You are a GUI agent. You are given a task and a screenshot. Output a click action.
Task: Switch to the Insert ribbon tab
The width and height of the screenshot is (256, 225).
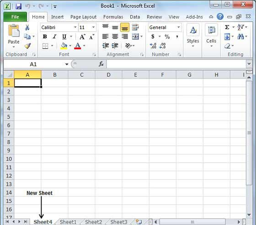tap(57, 17)
